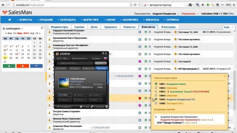This screenshot has width=237, height=133.
Task: Open Zoiper Справка menu
Action: 96,58
